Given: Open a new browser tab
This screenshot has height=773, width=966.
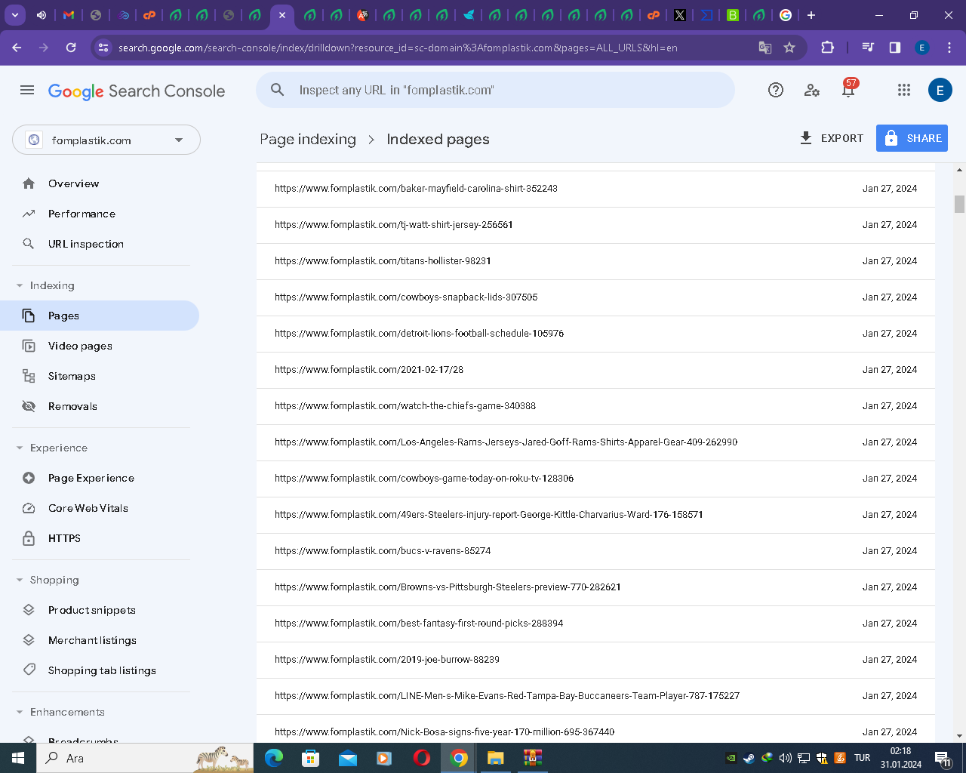Looking at the screenshot, I should (811, 15).
